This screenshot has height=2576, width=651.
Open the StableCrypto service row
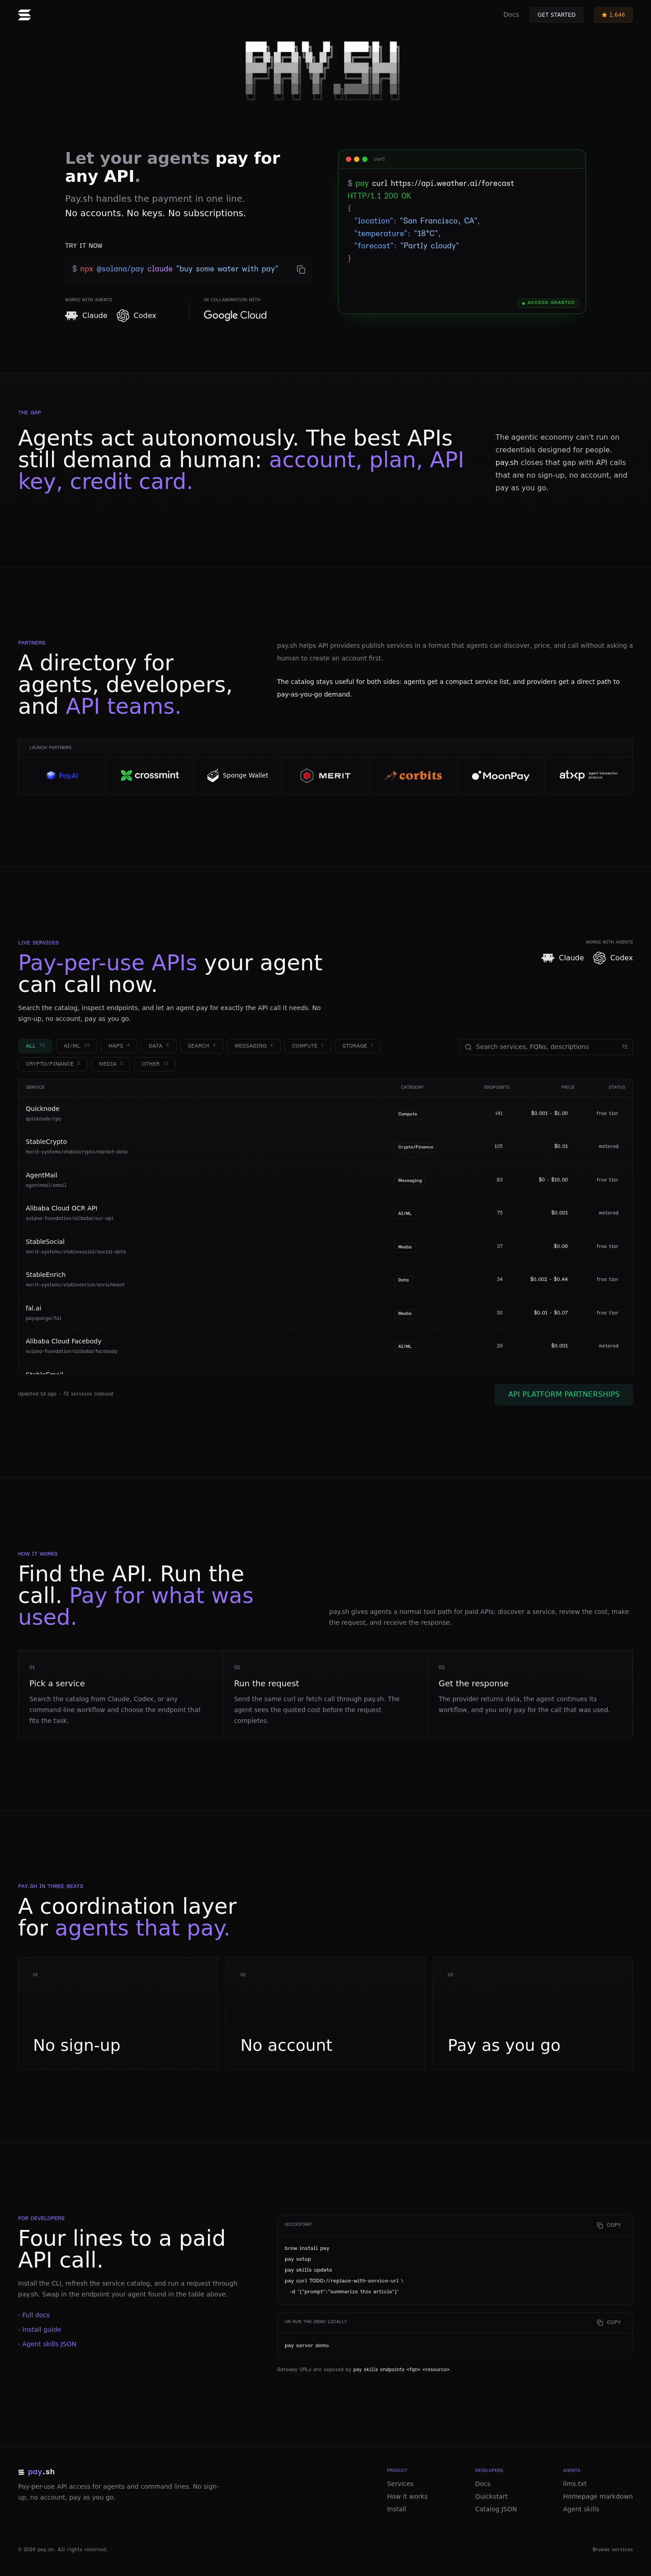point(325,1146)
